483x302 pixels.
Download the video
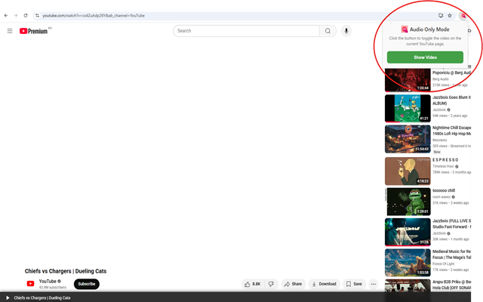tap(324, 284)
